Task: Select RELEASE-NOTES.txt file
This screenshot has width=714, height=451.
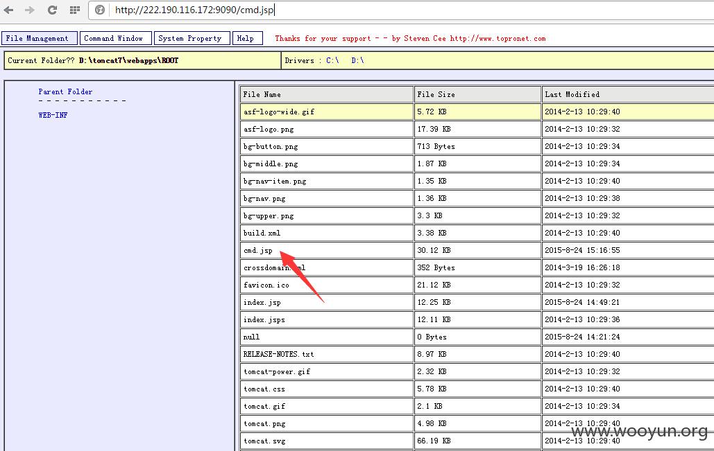Action: pyautogui.click(x=279, y=354)
